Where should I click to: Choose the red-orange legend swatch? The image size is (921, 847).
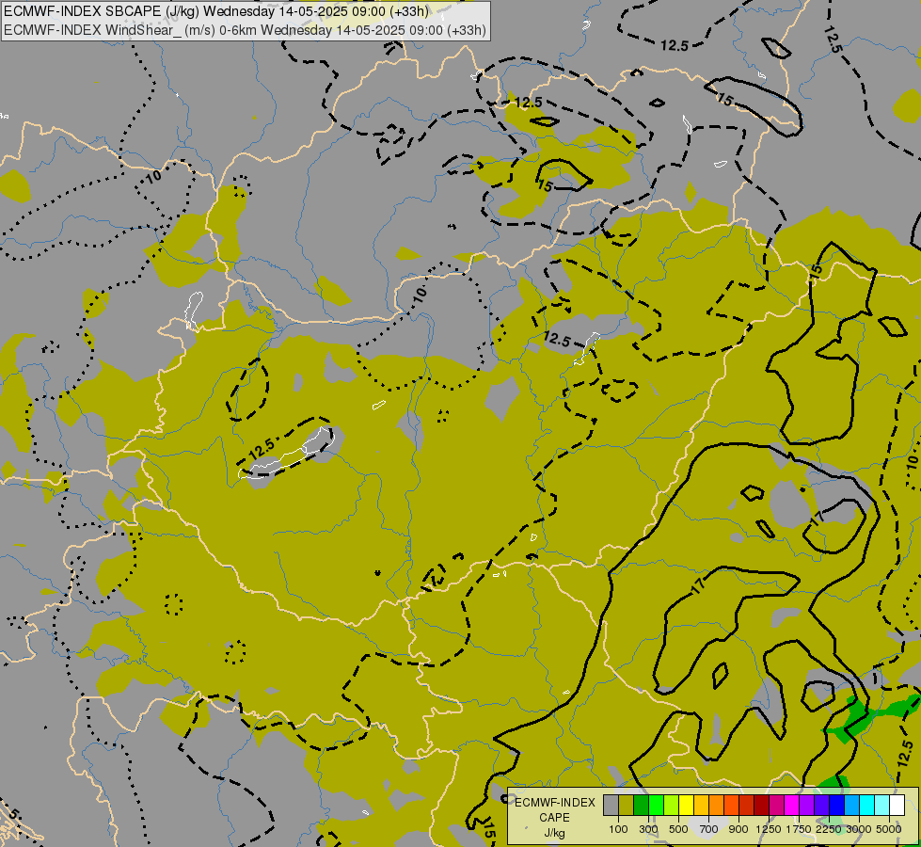[731, 806]
